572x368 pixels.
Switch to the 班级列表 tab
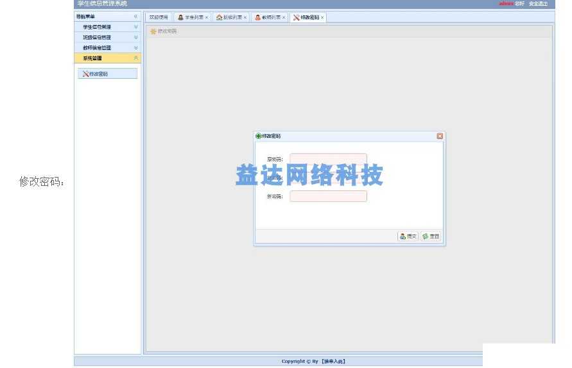pyautogui.click(x=230, y=17)
